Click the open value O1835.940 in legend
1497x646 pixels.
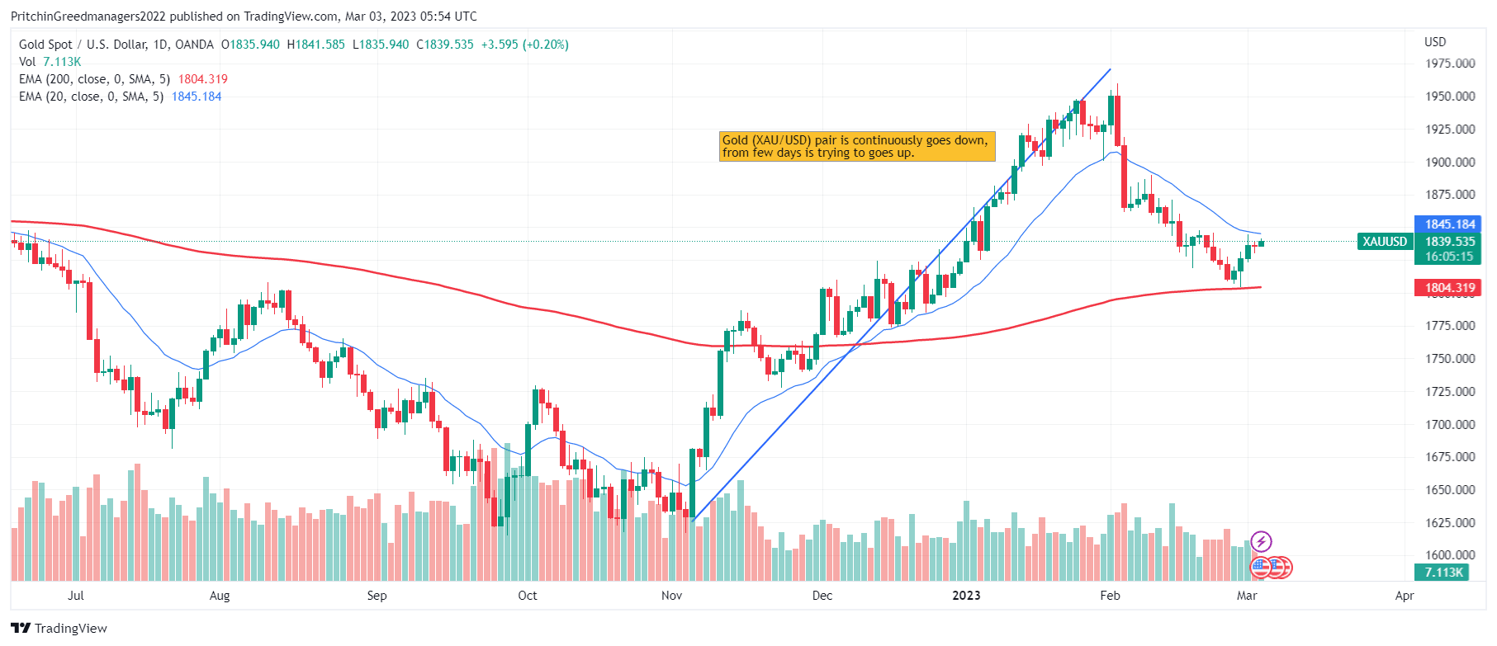pyautogui.click(x=251, y=45)
